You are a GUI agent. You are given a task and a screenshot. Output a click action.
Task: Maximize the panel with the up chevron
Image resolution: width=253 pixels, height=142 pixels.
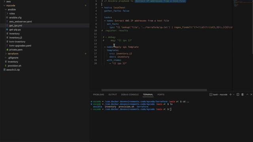point(247,95)
